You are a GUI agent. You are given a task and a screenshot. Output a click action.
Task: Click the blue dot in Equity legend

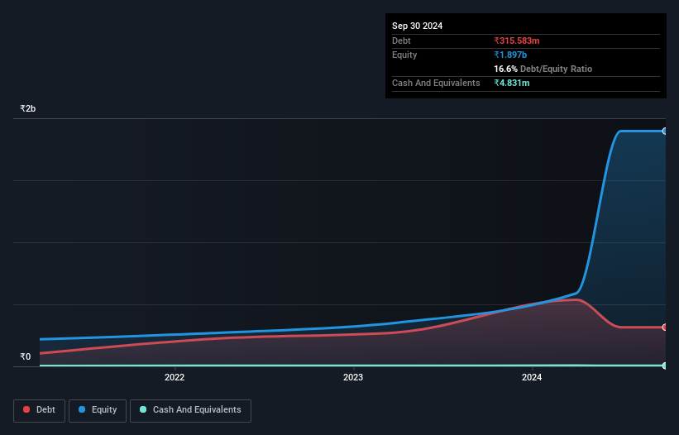coord(82,409)
